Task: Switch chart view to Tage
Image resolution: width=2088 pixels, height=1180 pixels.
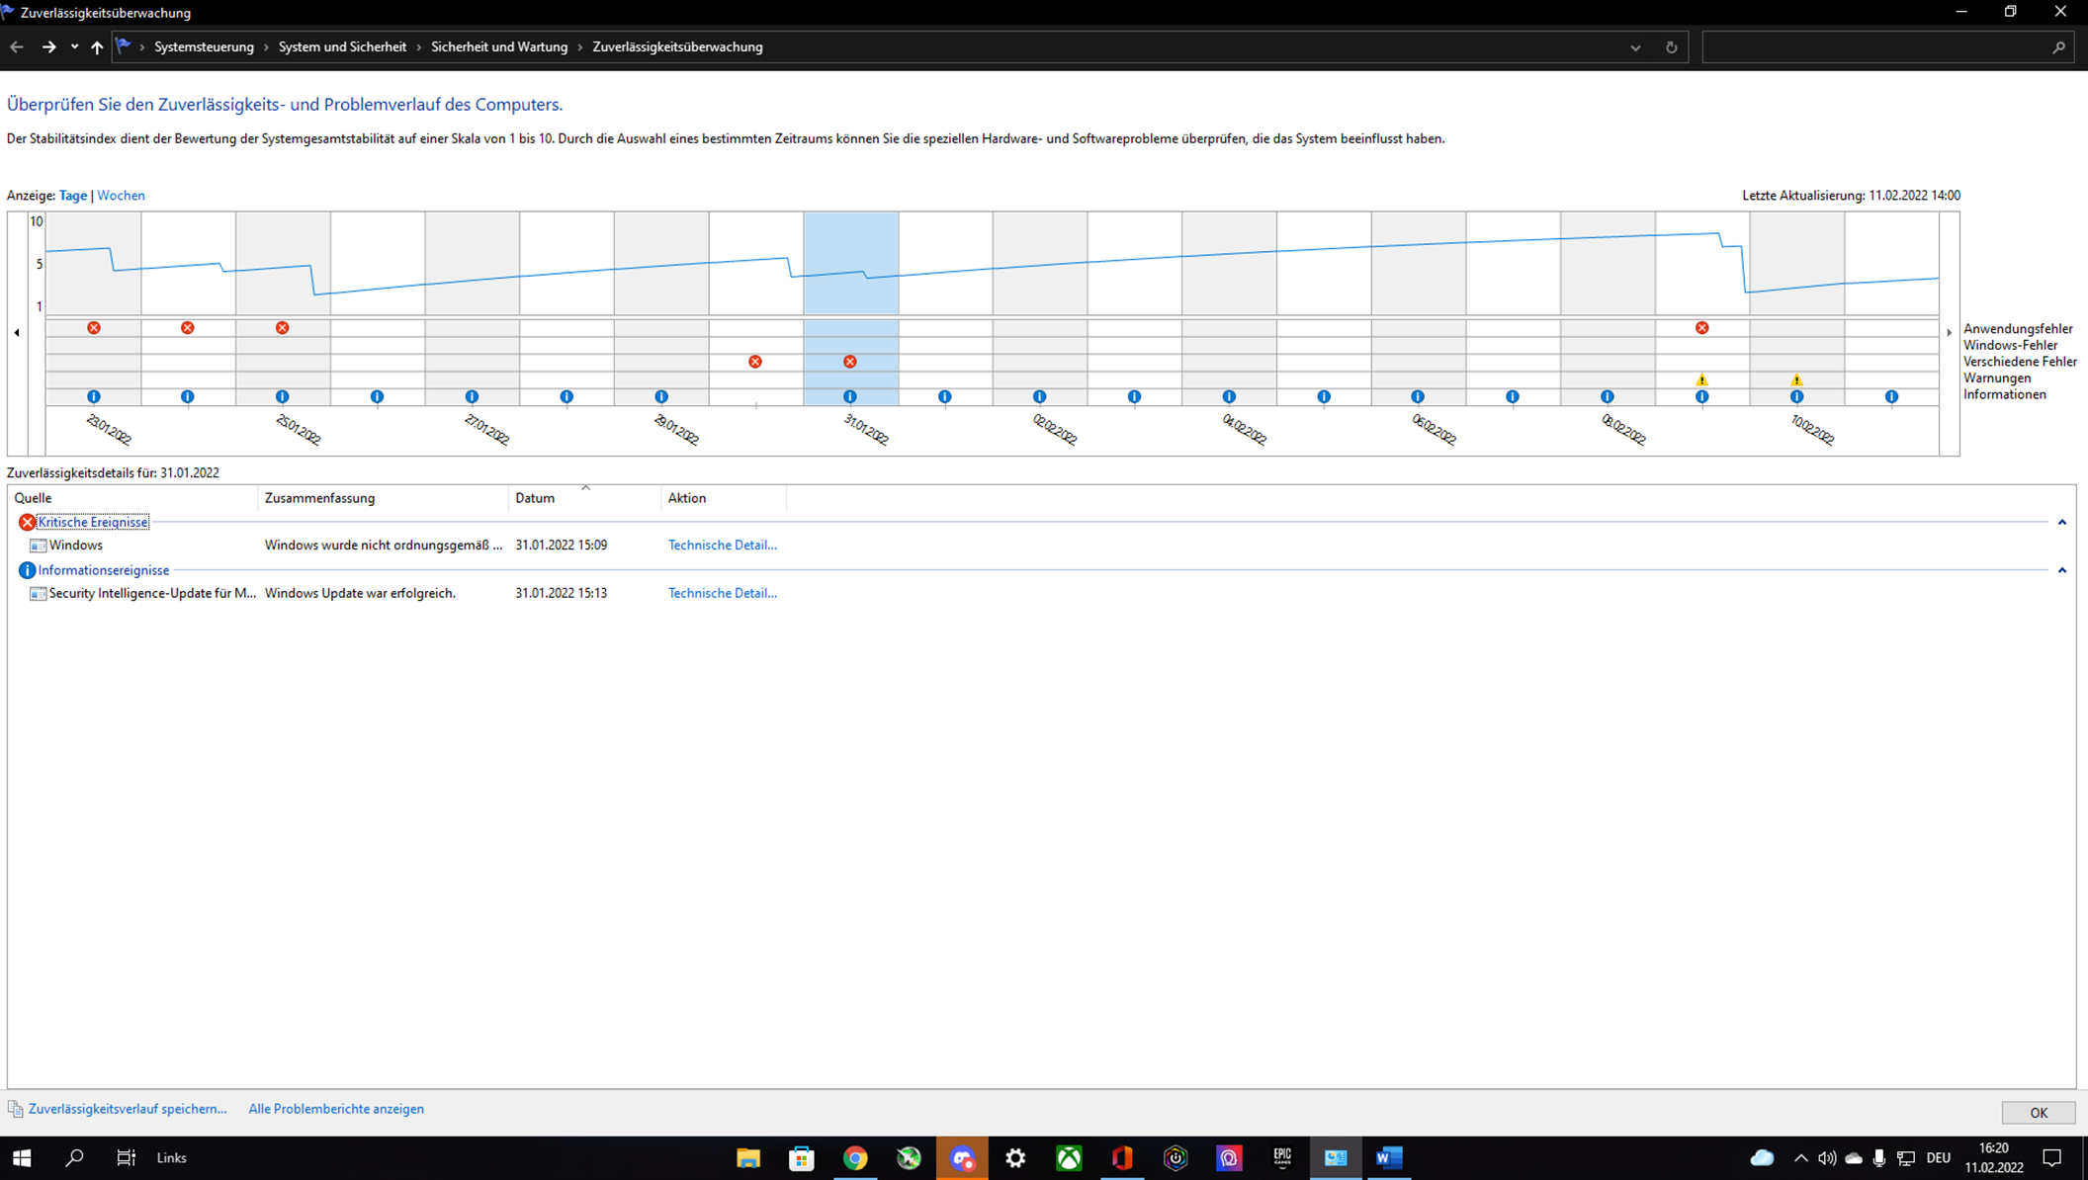Action: point(73,196)
